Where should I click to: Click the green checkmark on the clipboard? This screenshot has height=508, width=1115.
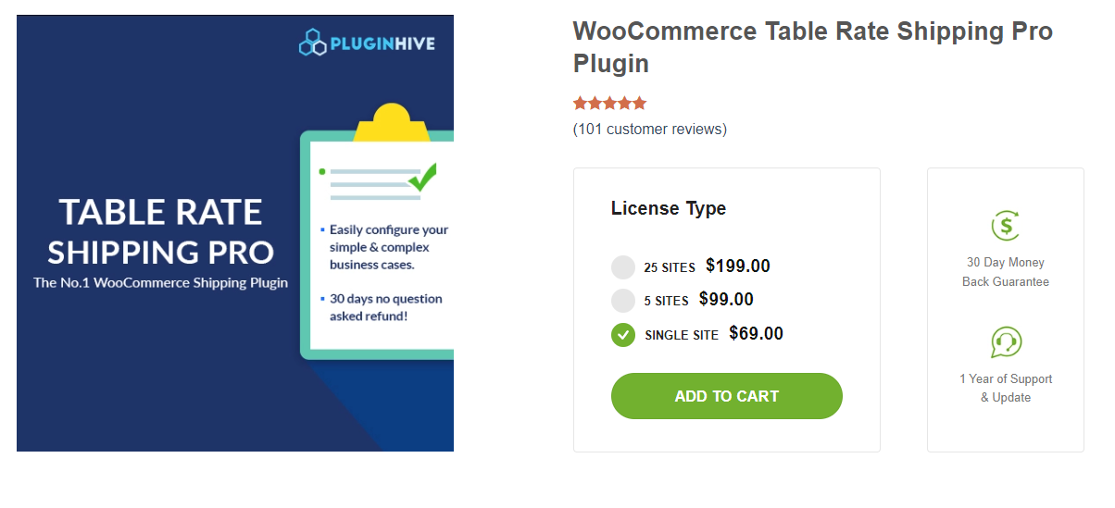[421, 177]
